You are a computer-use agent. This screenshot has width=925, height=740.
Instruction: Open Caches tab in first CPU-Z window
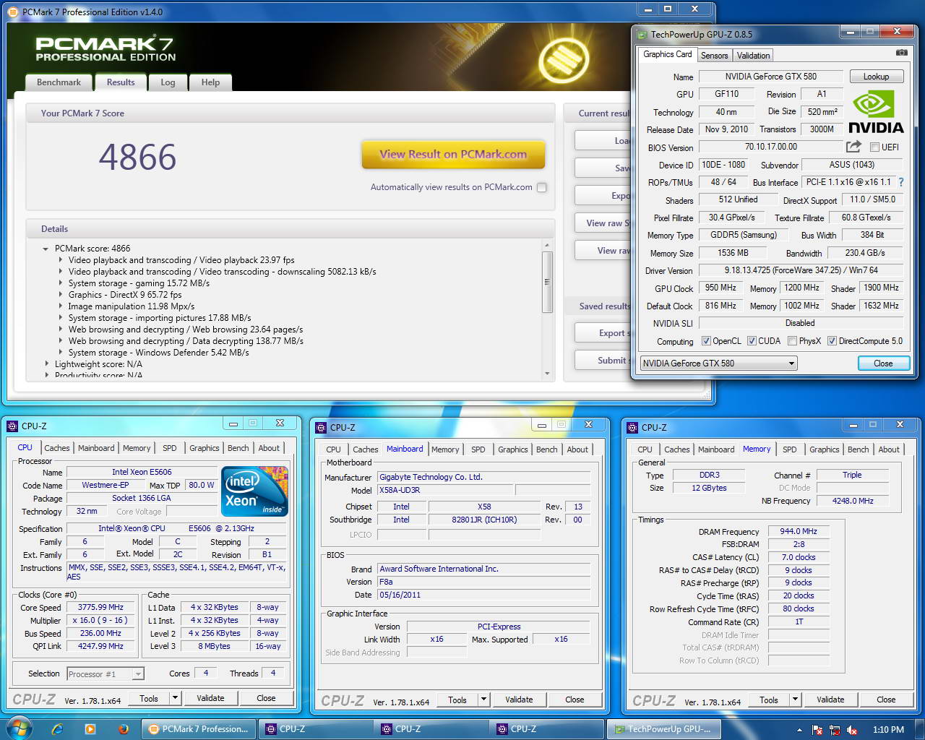57,448
